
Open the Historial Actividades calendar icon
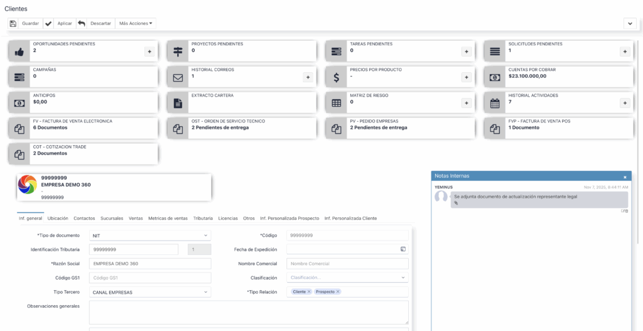[x=495, y=103]
